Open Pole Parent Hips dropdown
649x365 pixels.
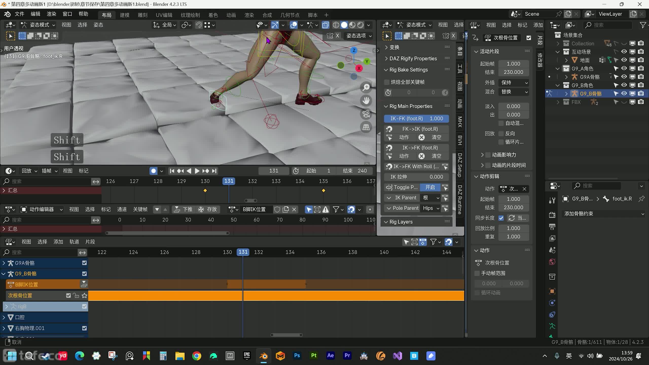[430, 208]
